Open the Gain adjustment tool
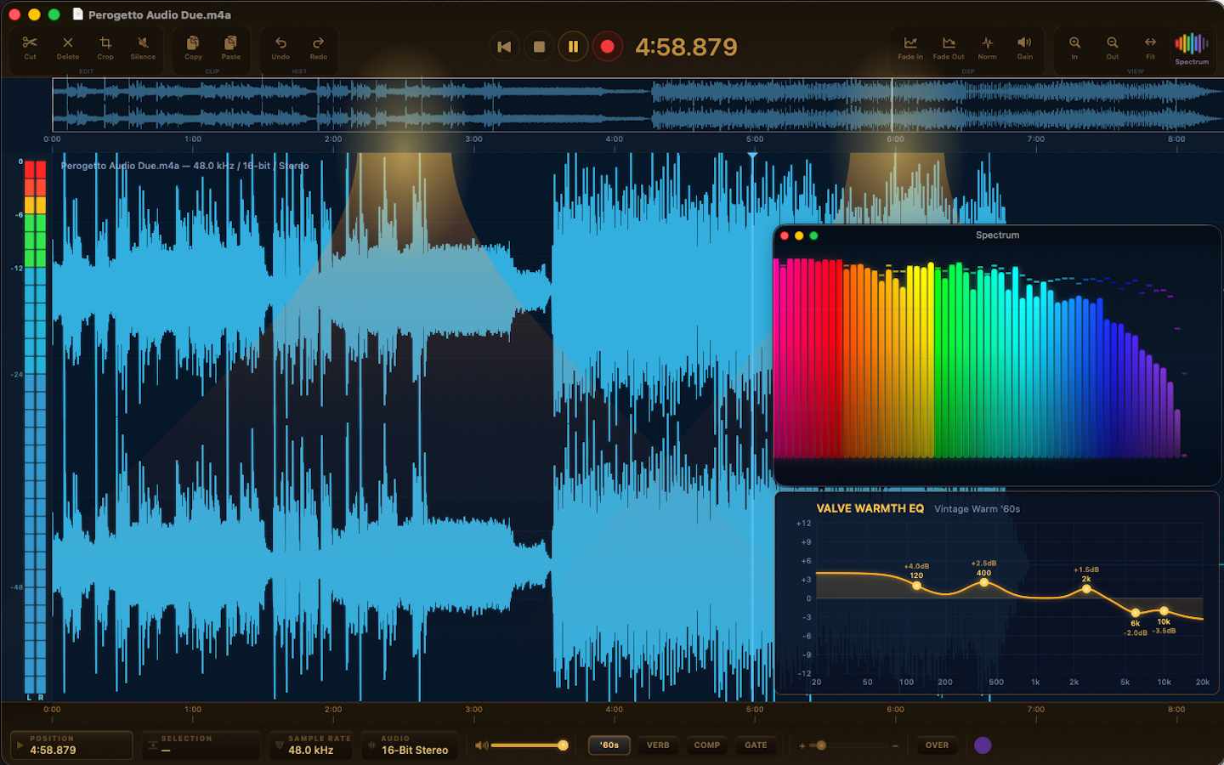Screen dimensions: 1224x765 tap(1025, 47)
